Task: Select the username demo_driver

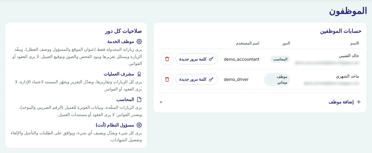Action: (x=236, y=79)
